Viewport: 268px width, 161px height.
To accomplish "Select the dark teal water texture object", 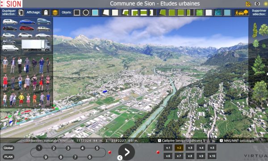I will [x=218, y=13].
